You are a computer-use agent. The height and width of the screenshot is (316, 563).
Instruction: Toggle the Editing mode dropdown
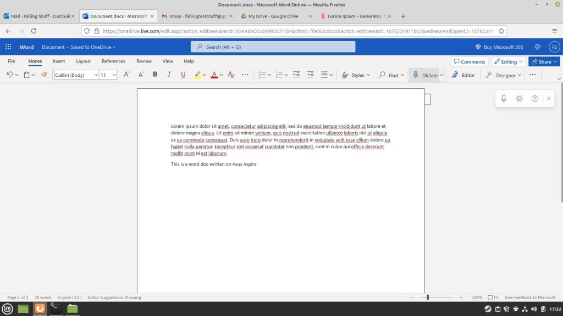[507, 61]
